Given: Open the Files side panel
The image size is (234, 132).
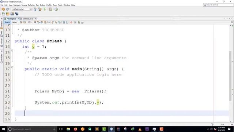Looking at the screenshot, I should [x=1, y=33].
